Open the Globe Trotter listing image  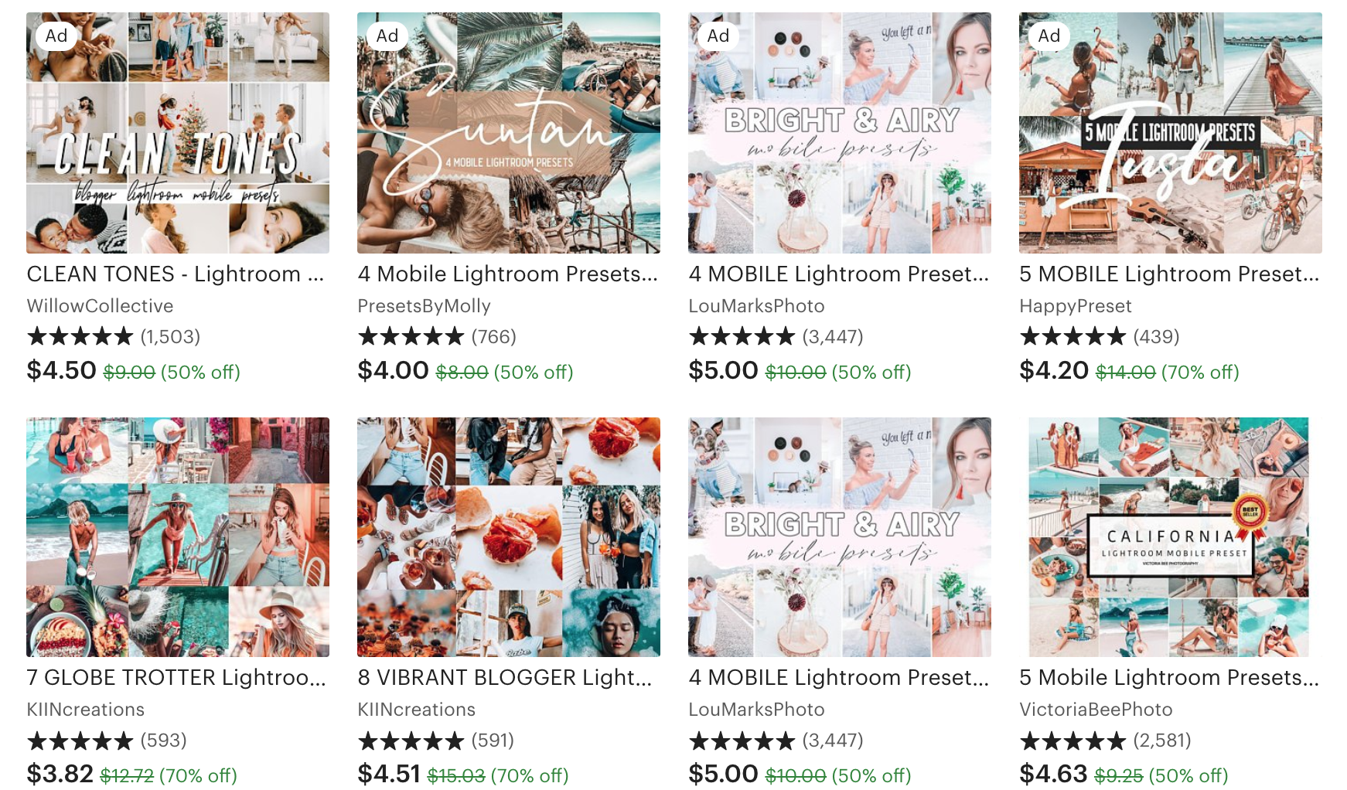[x=178, y=537]
